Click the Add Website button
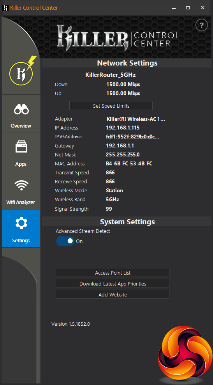The height and width of the screenshot is (385, 213). point(113,295)
